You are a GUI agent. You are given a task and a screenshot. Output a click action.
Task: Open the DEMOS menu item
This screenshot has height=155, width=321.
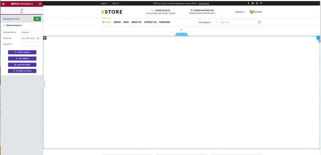click(x=117, y=22)
